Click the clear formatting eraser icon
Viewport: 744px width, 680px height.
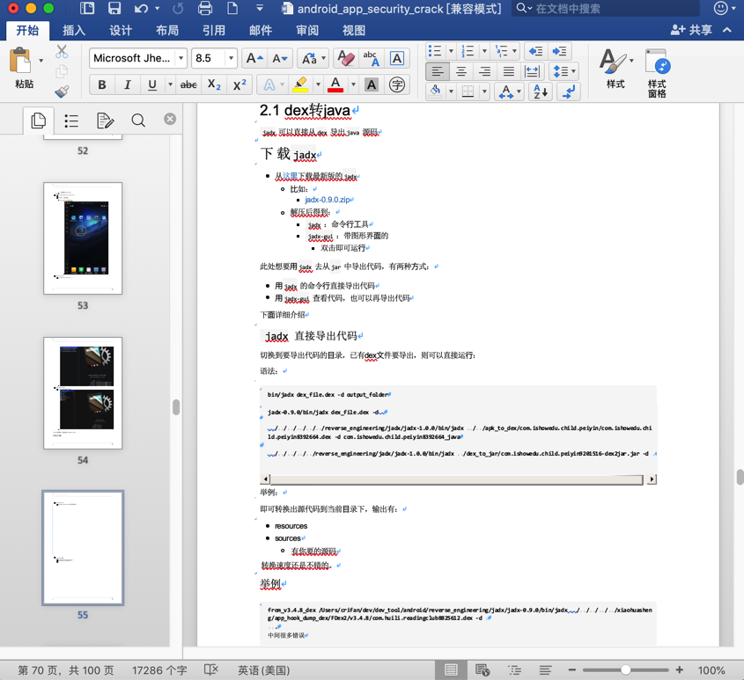coord(345,59)
